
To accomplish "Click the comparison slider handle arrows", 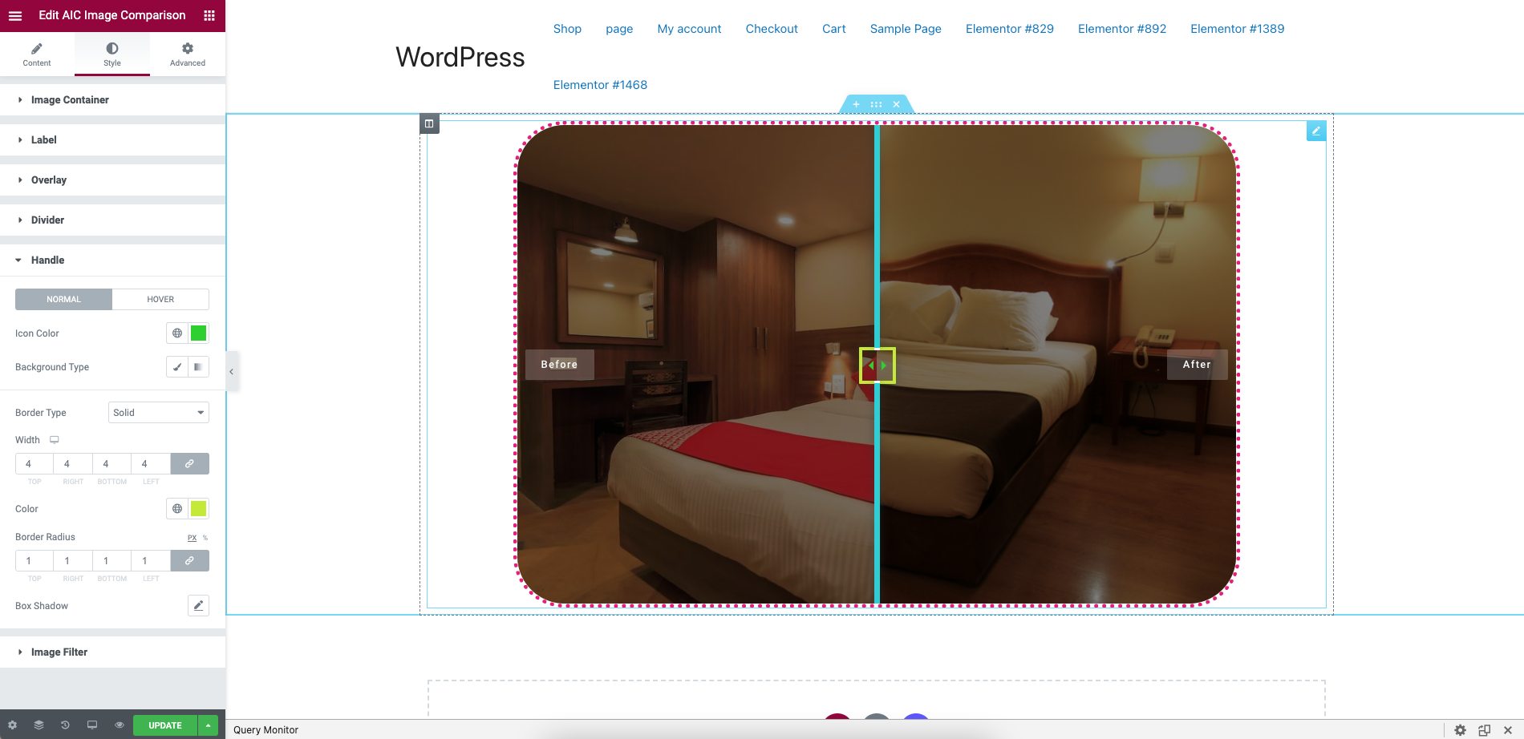I will coord(877,365).
